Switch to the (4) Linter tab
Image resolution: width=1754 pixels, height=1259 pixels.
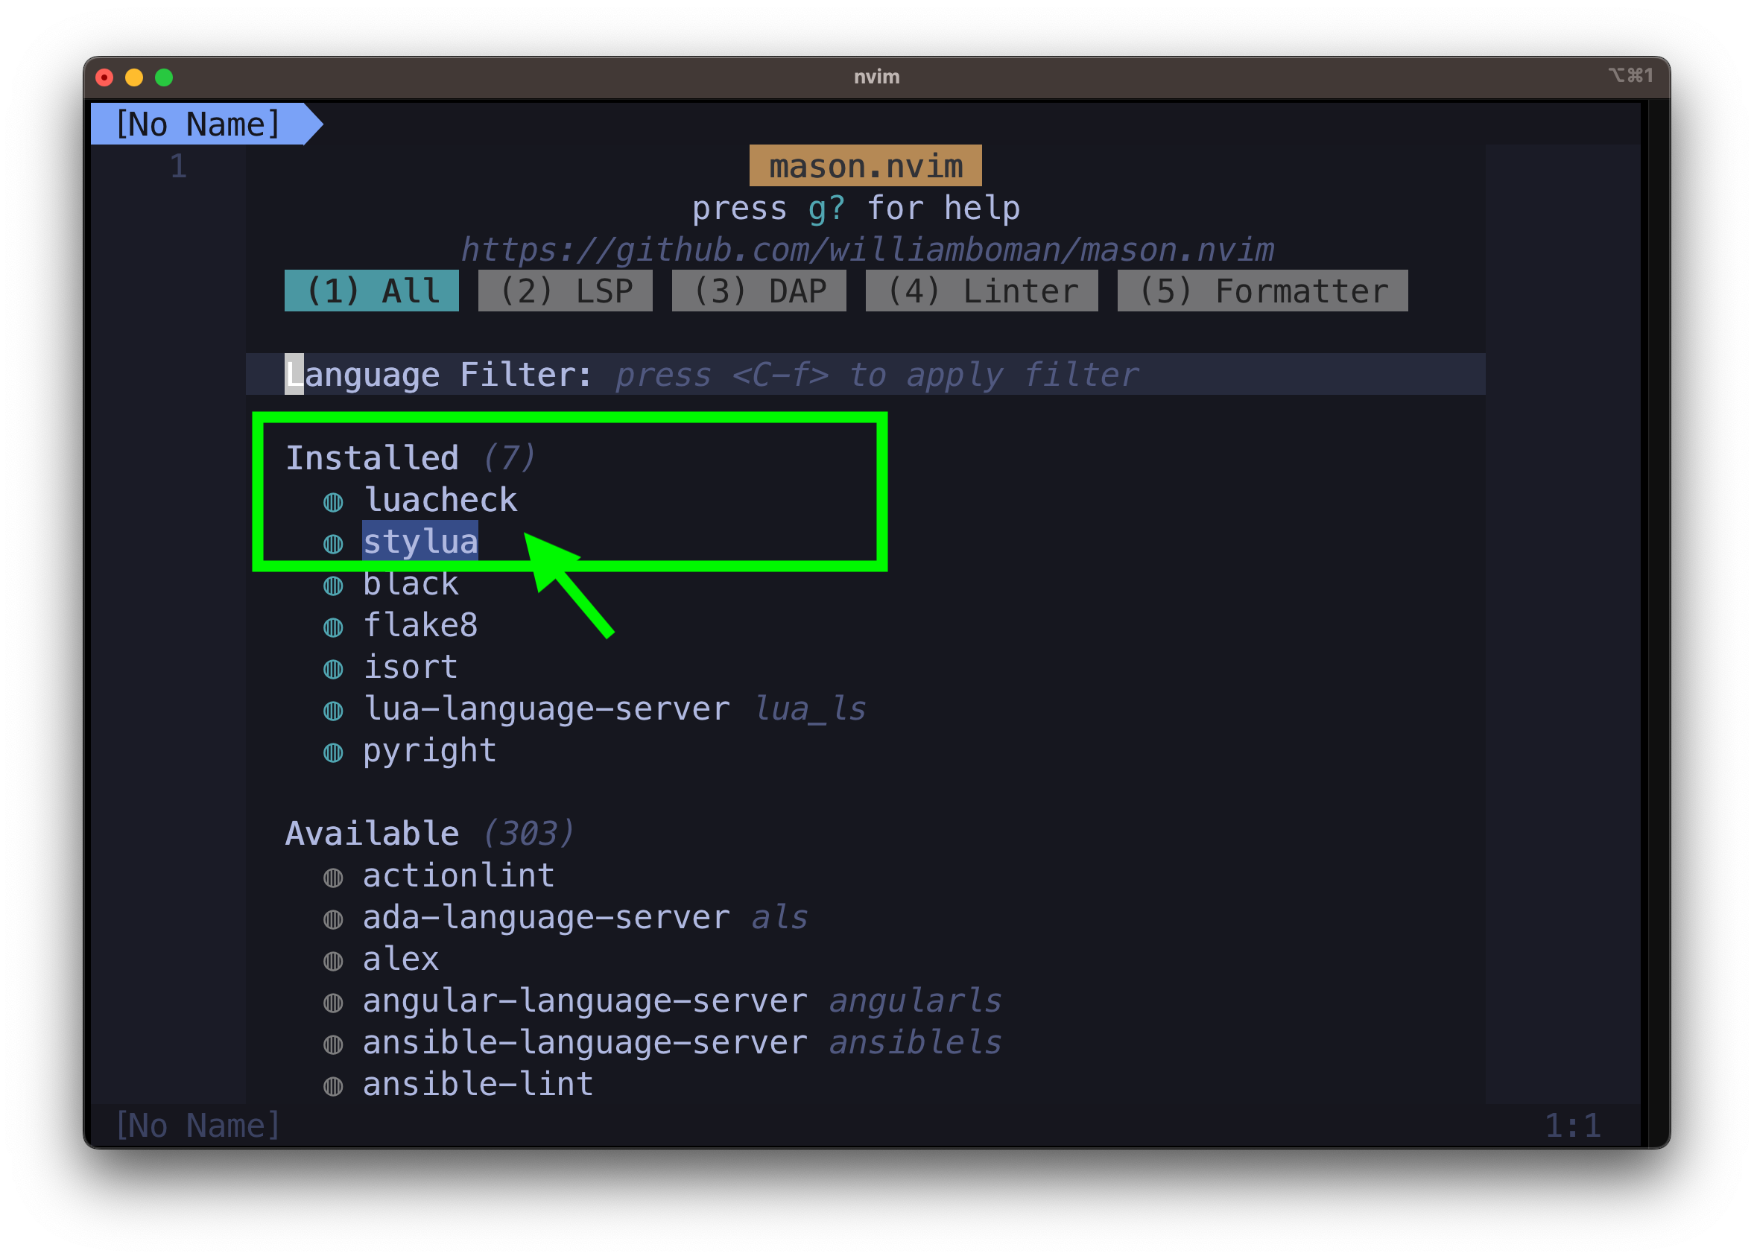[981, 291]
